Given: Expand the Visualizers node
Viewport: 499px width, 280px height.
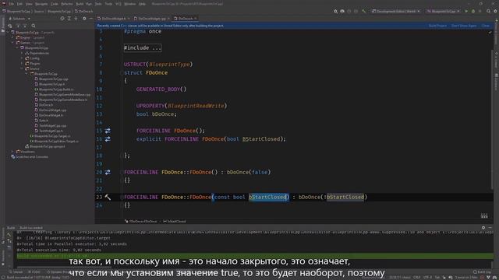Looking at the screenshot, I should pos(13,152).
